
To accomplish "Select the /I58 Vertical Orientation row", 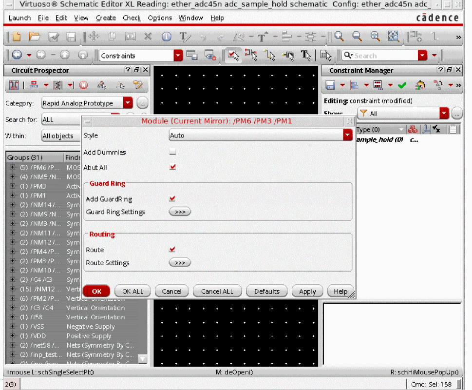I will pyautogui.click(x=72, y=317).
